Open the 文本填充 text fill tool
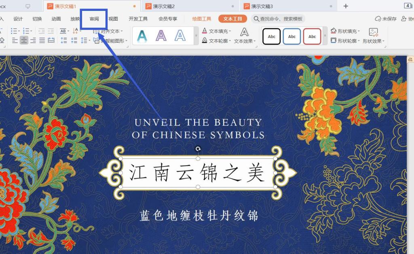The height and width of the screenshot is (254, 414). [x=218, y=30]
